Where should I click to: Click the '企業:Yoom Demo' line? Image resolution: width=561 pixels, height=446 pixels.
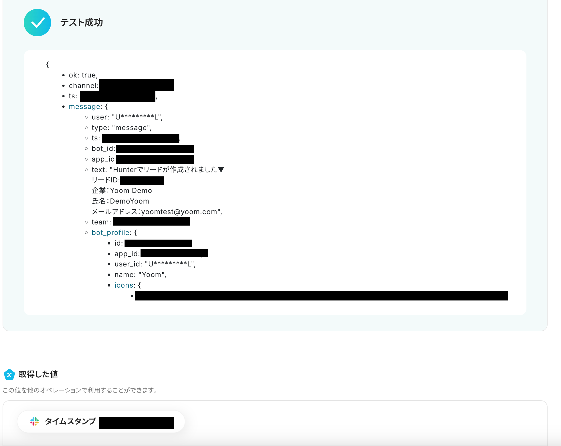coord(122,191)
